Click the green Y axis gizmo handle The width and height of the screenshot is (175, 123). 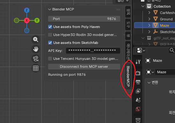37,20
